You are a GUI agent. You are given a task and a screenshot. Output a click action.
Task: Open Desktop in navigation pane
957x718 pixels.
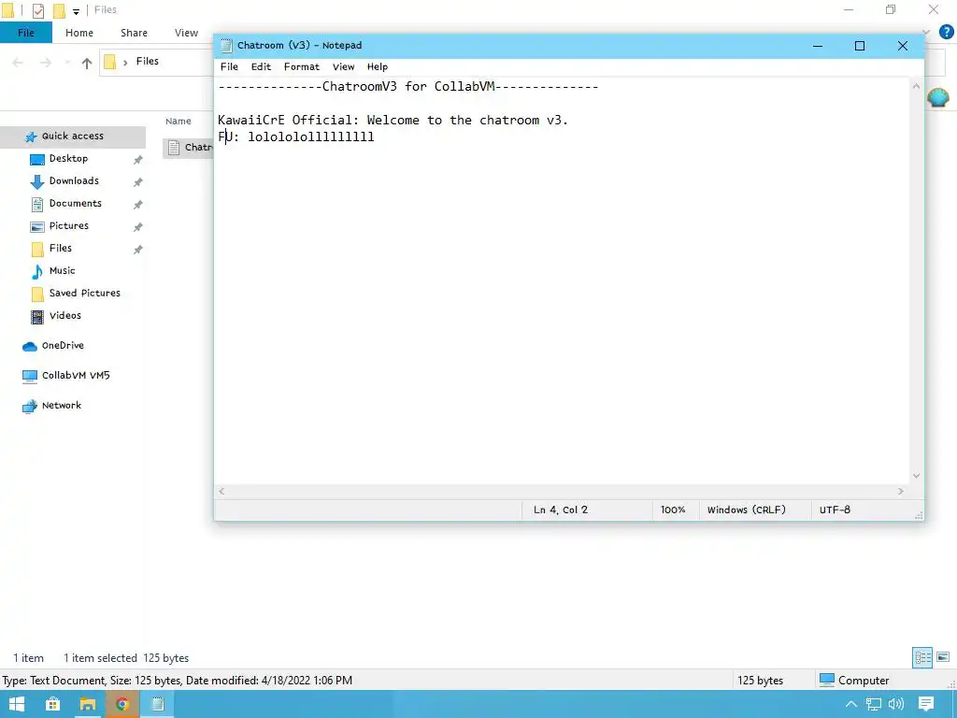tap(68, 158)
